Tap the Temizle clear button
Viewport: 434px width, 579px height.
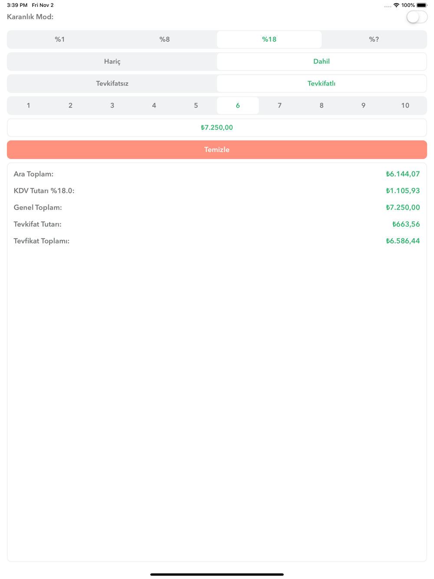217,150
